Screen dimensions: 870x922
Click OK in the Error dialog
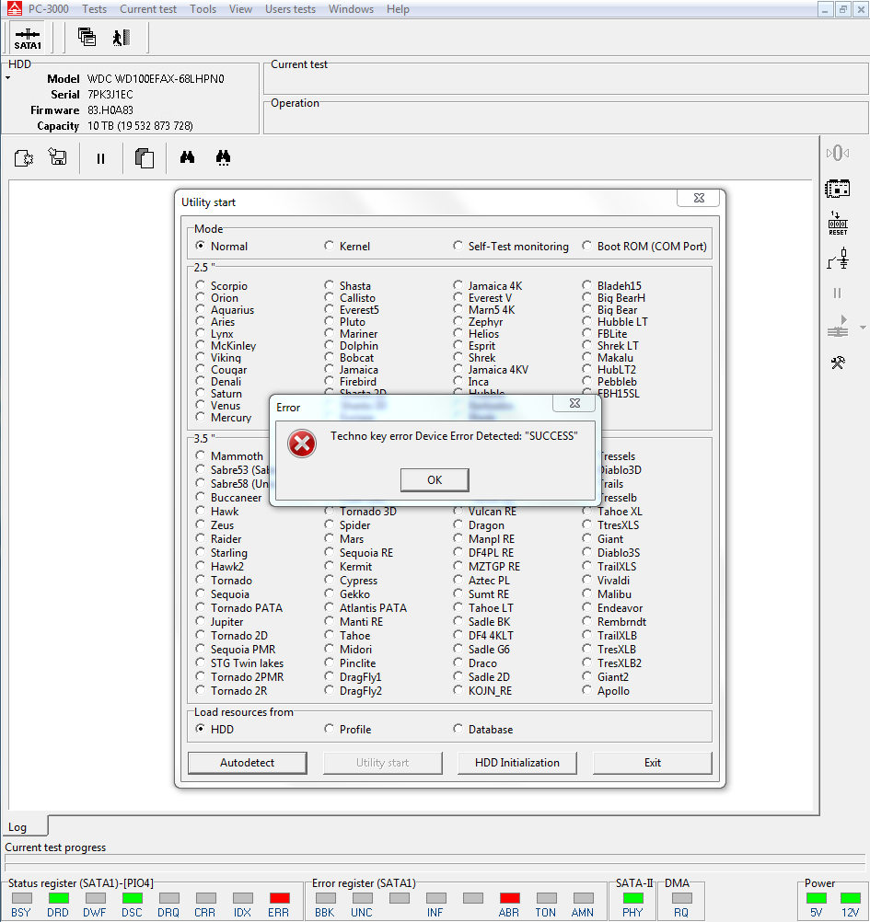click(x=435, y=479)
